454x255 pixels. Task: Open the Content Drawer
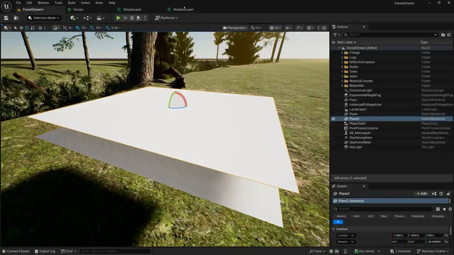click(x=16, y=251)
